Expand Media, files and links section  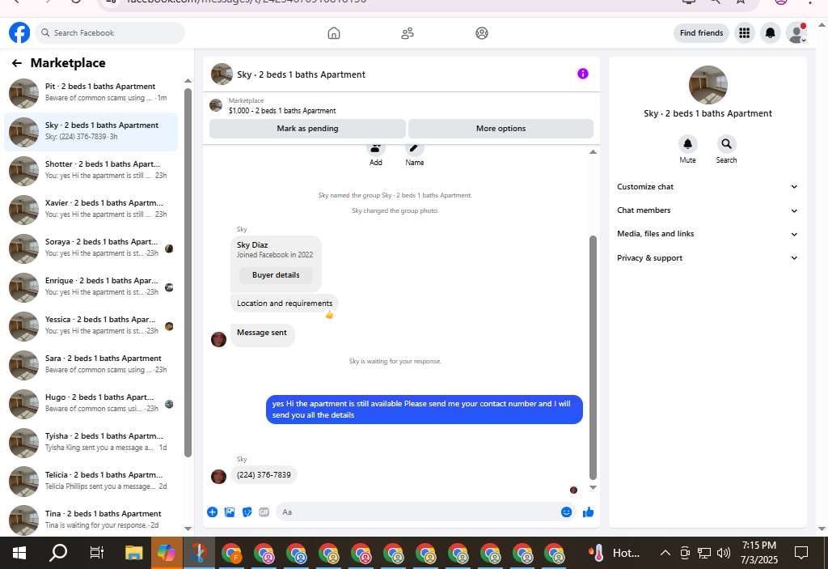click(707, 234)
